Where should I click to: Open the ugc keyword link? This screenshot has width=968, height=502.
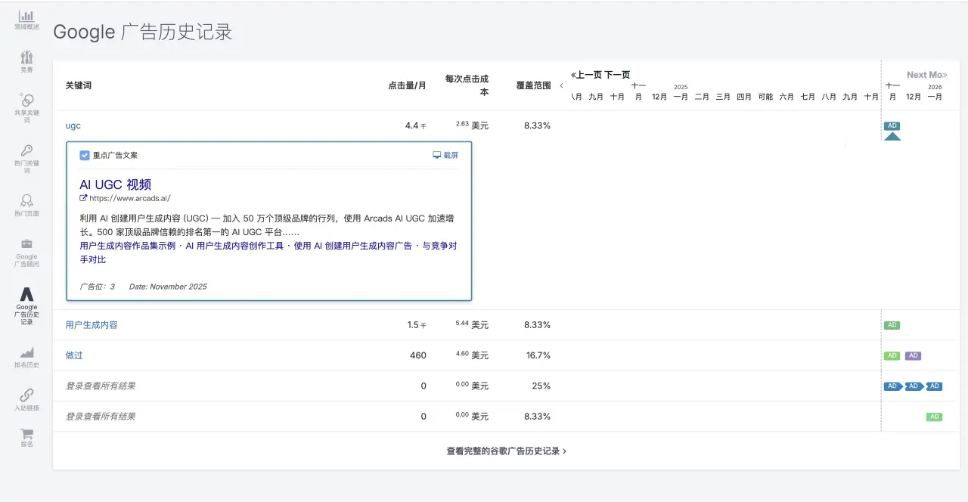73,125
